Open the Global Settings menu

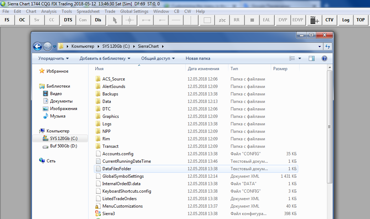click(134, 11)
